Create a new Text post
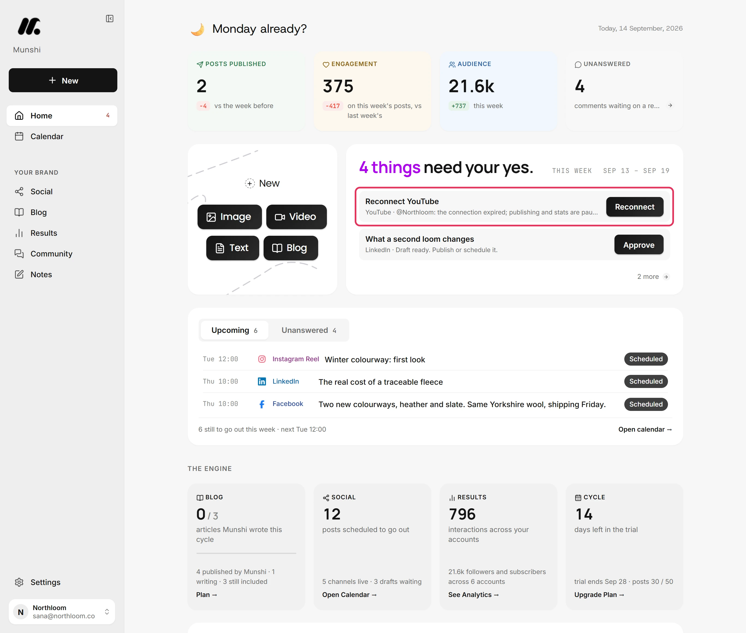The image size is (746, 633). 232,248
